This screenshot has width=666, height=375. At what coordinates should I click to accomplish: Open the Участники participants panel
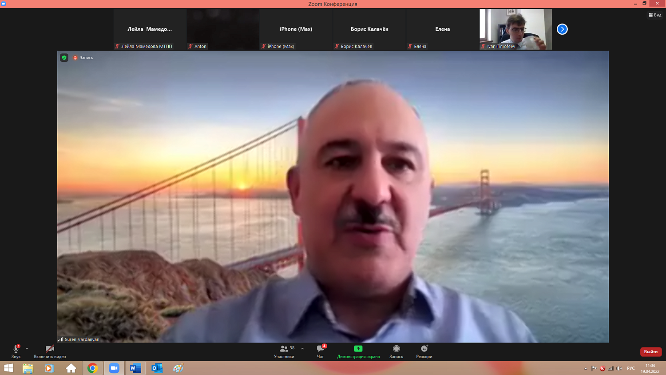[x=284, y=351]
